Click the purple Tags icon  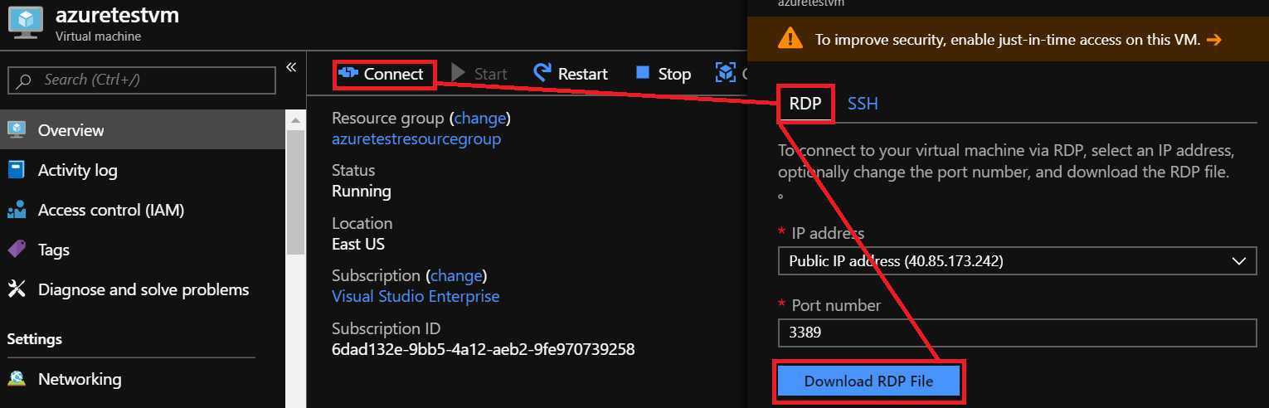17,250
